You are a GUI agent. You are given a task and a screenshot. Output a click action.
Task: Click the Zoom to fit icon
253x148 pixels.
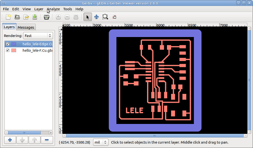pos(76,17)
